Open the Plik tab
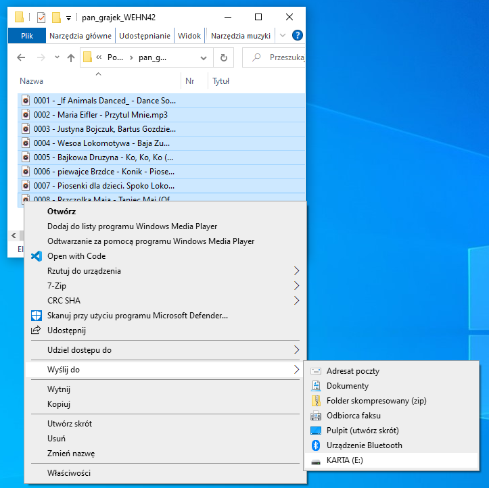489x488 pixels. [x=27, y=36]
